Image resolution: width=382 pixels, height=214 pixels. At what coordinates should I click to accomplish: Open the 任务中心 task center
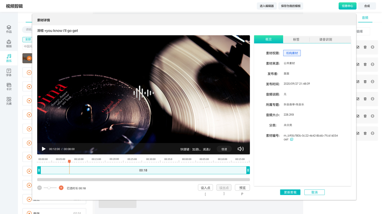(347, 6)
